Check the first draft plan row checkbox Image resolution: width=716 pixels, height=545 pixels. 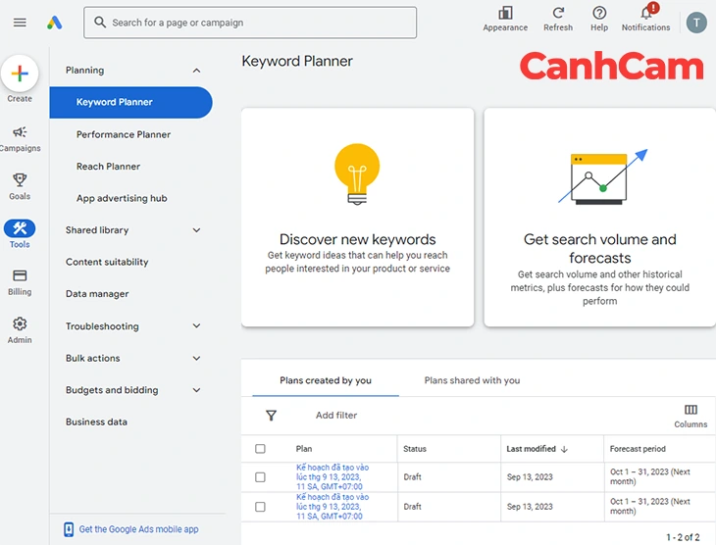260,477
